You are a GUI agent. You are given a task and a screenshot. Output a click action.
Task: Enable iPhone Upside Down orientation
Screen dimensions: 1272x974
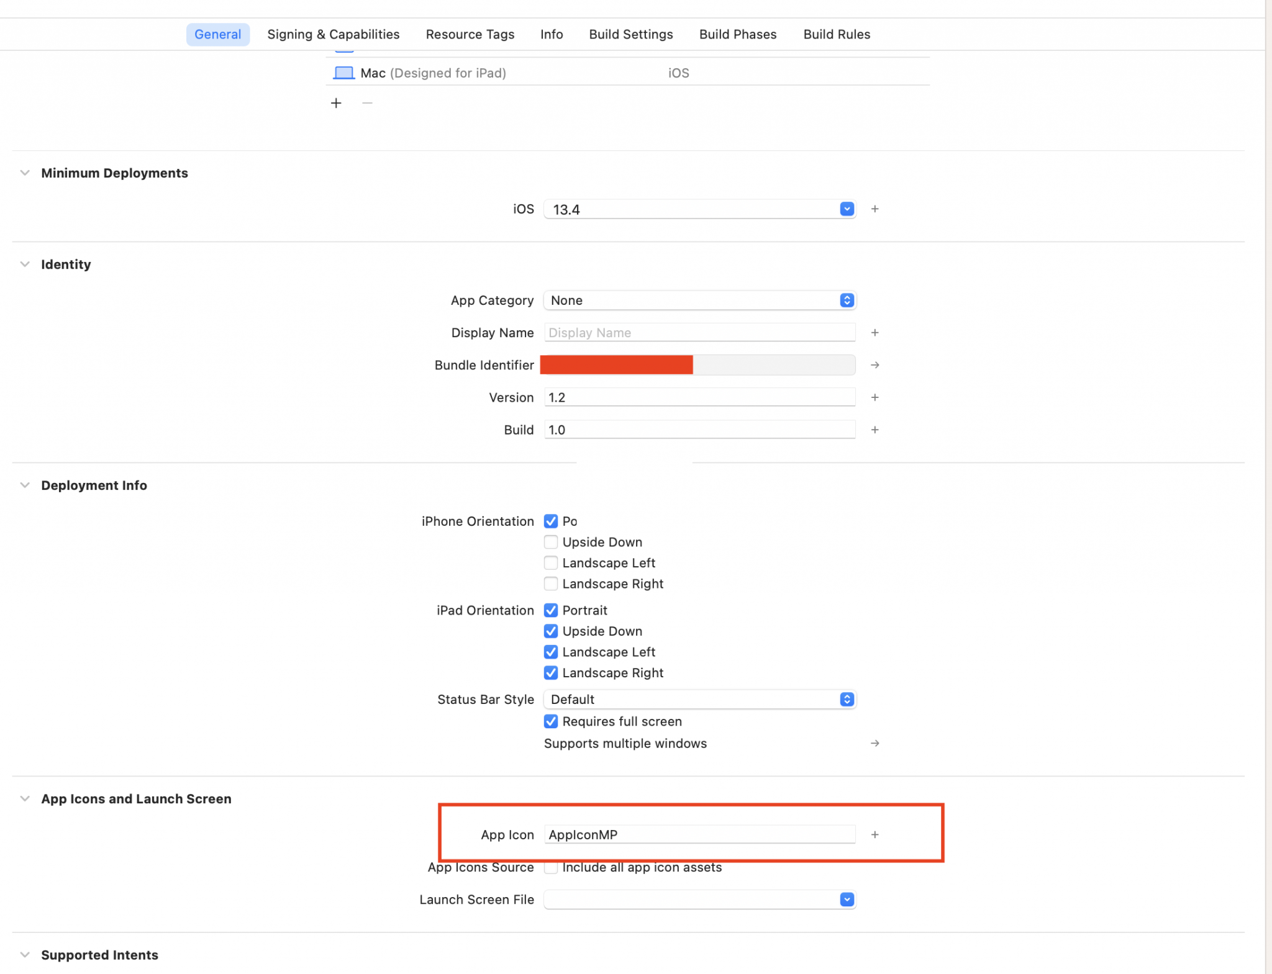(550, 542)
